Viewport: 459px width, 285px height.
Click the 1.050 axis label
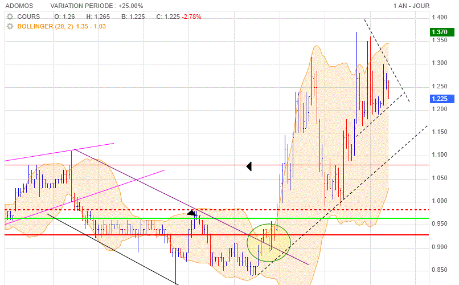tap(440, 178)
